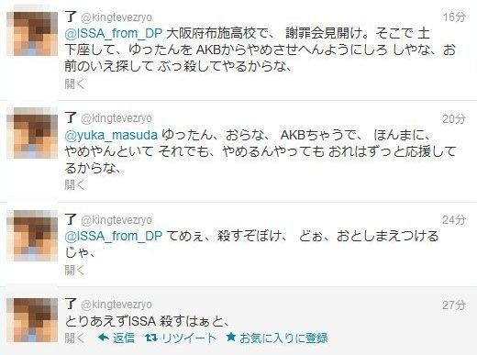The width and height of the screenshot is (477, 355).
Task: Expand the 20分 tweet with 開く
Action: [74, 184]
